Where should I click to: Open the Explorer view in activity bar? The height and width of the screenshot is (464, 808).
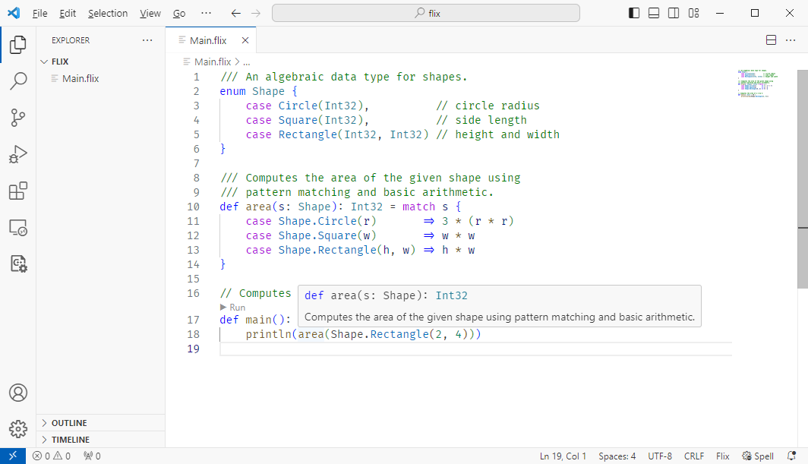click(x=18, y=45)
